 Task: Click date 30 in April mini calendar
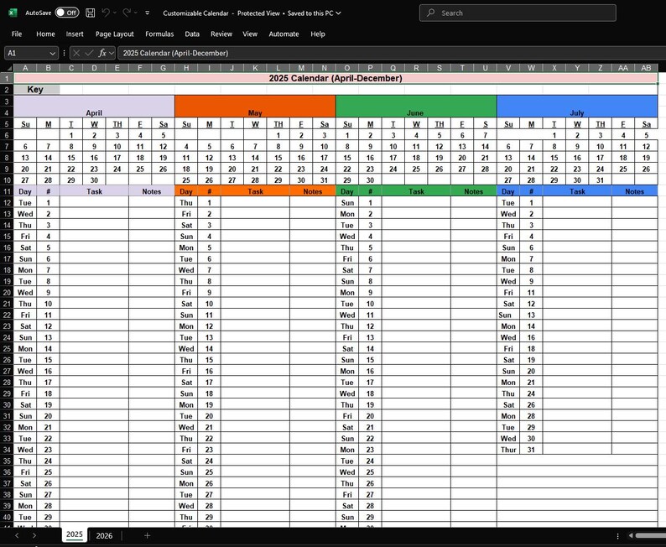(x=94, y=180)
